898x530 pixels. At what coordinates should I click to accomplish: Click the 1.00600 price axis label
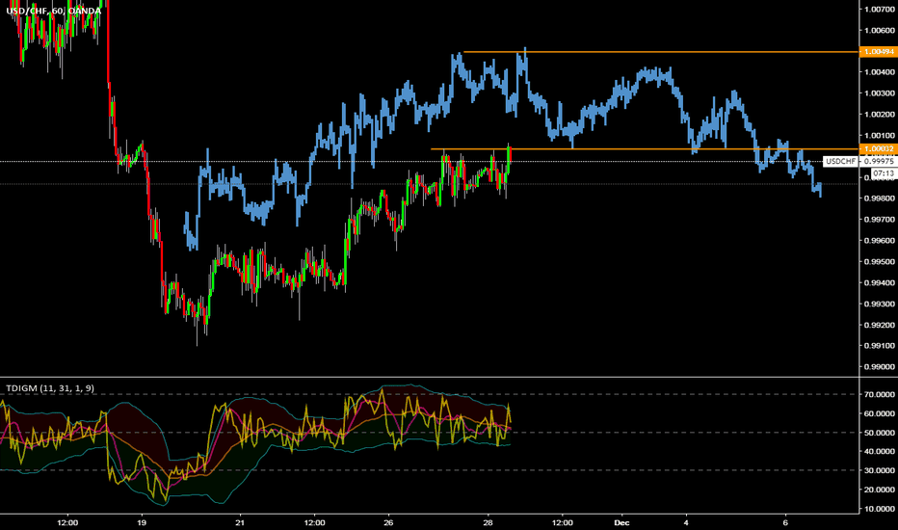[880, 31]
